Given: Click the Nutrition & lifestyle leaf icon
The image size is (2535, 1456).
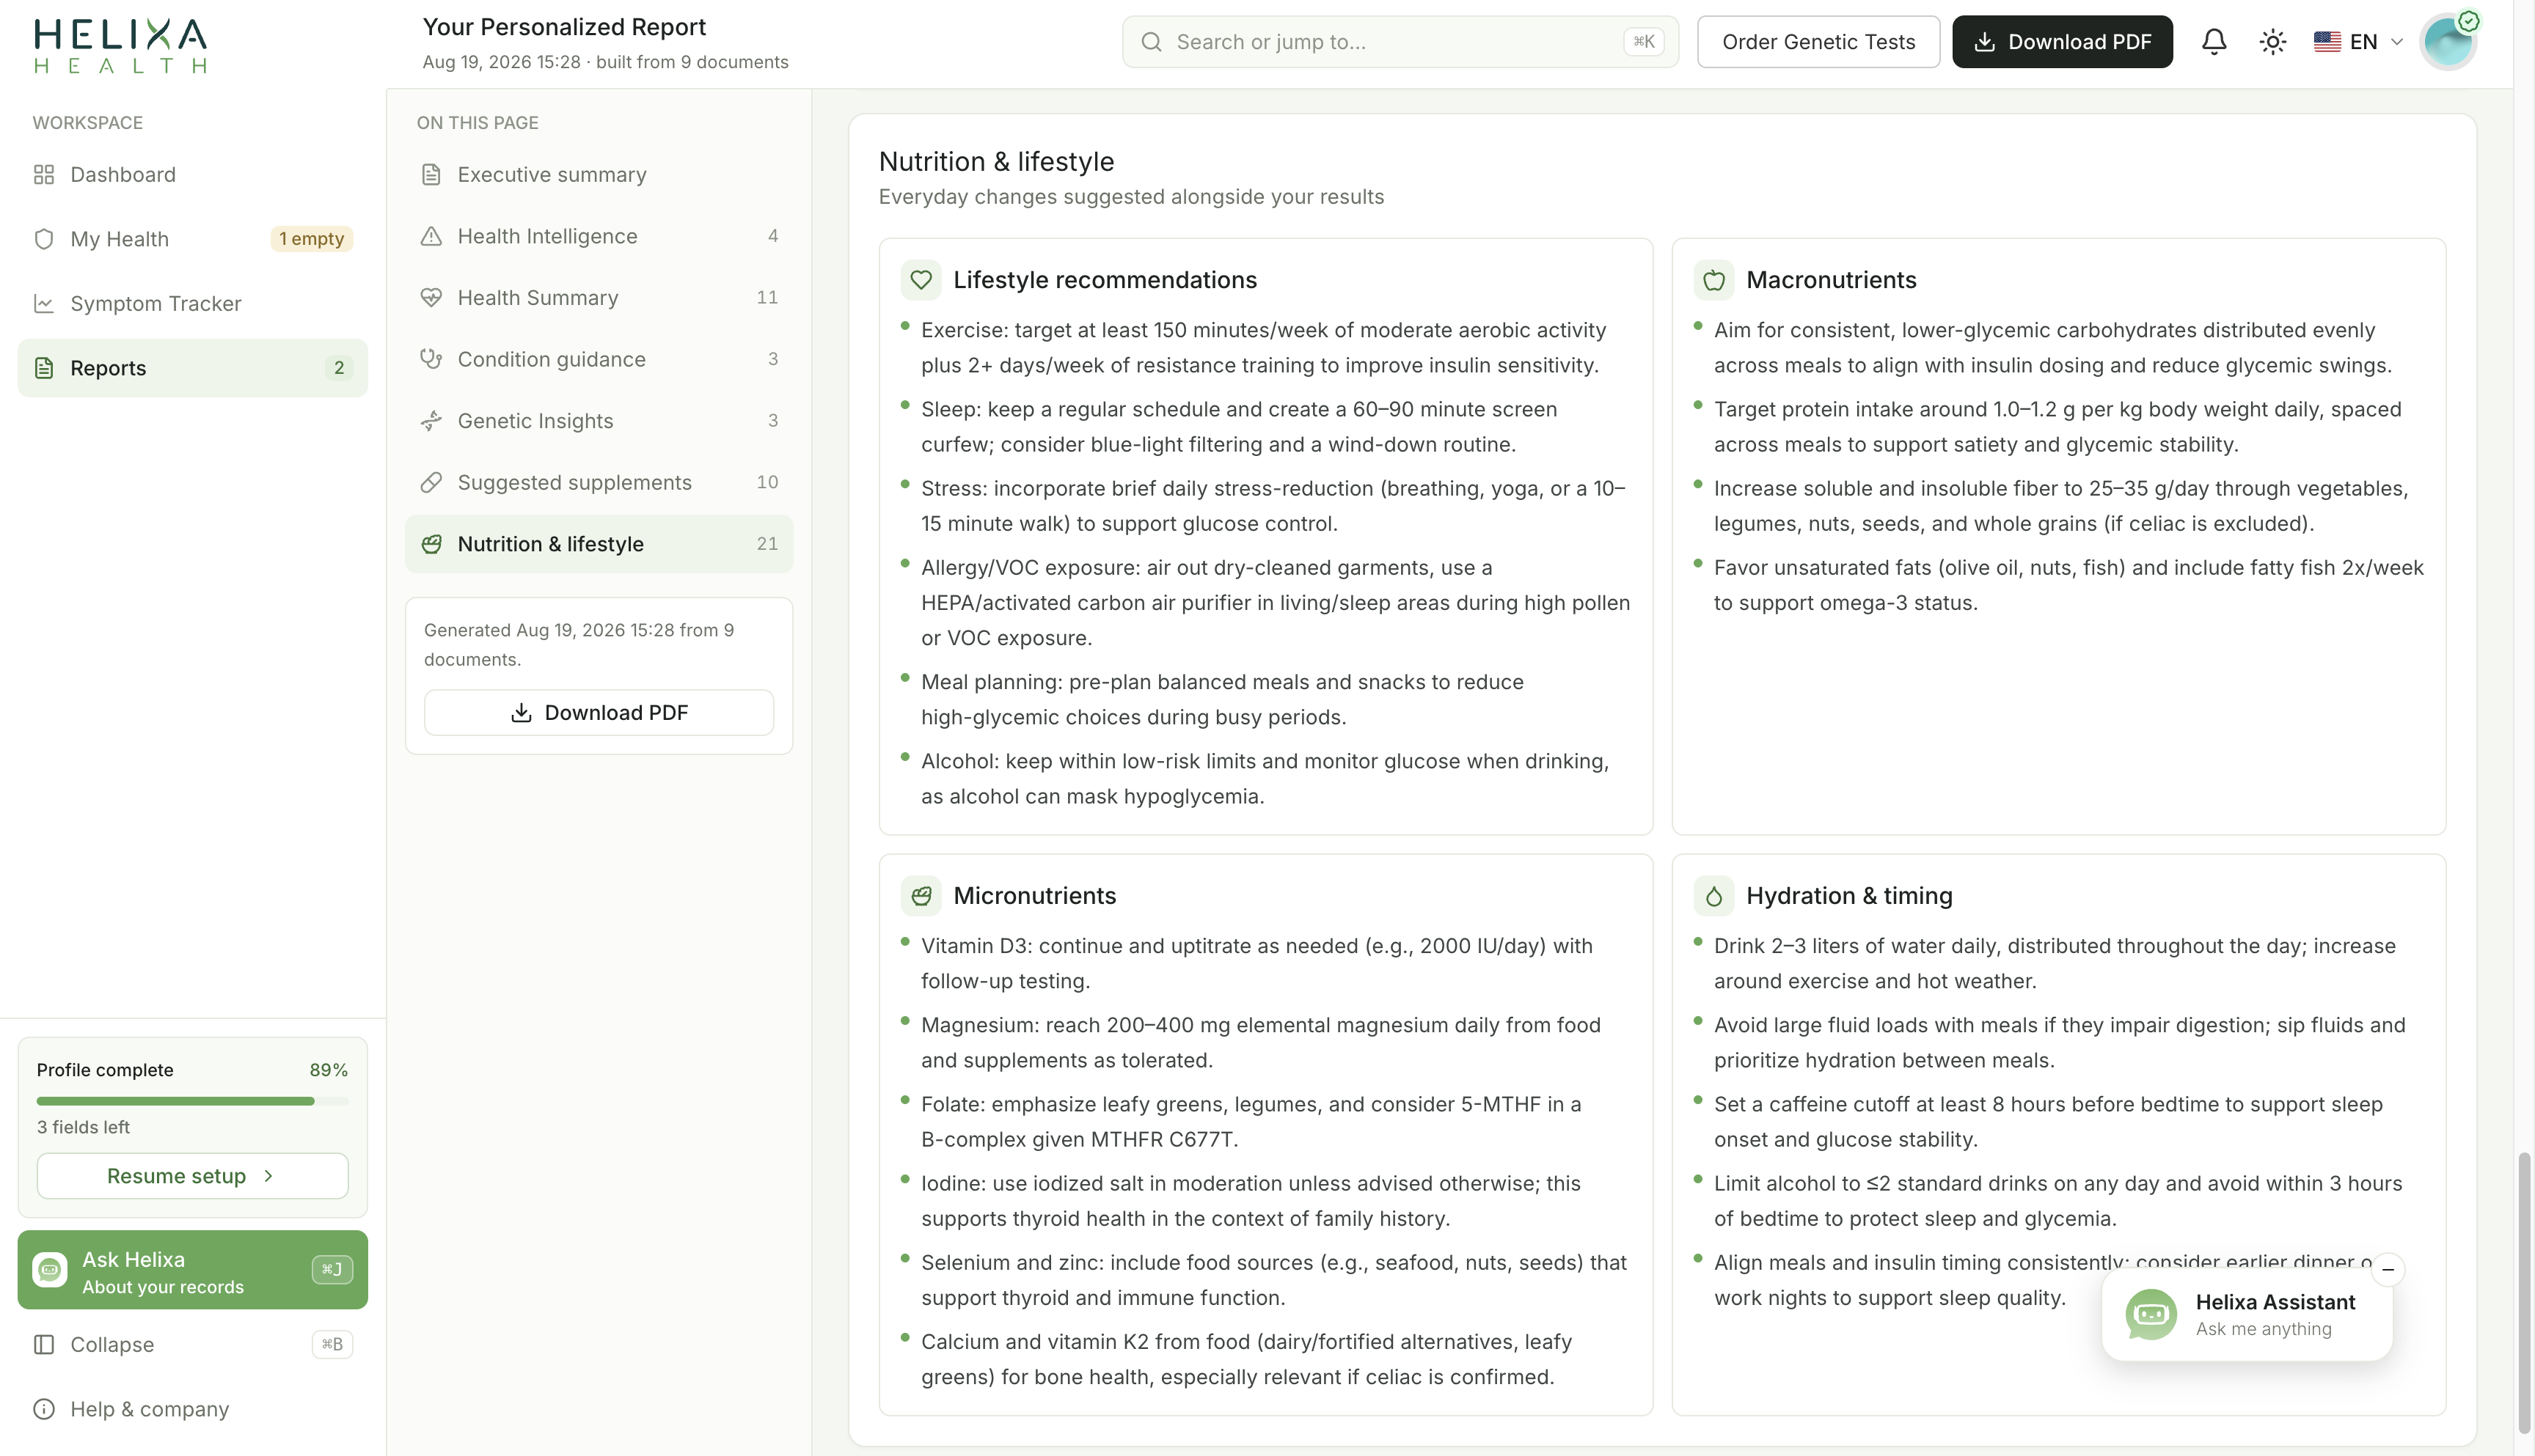Looking at the screenshot, I should point(431,544).
